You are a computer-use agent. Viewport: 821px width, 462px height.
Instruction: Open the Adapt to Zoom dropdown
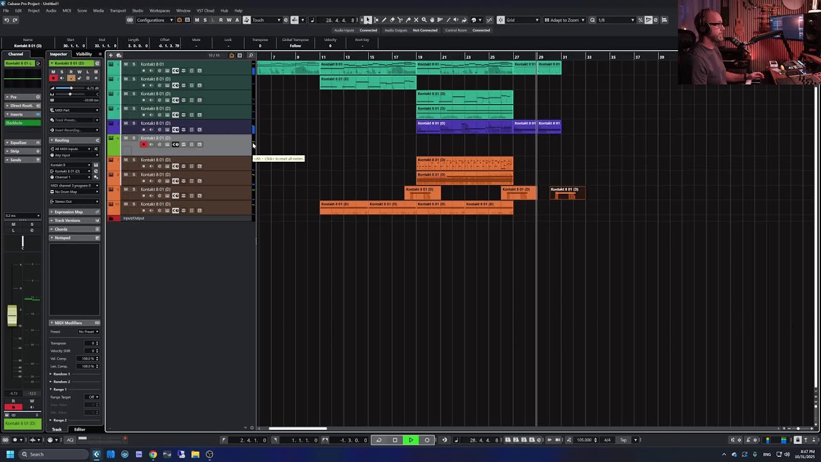pos(564,20)
